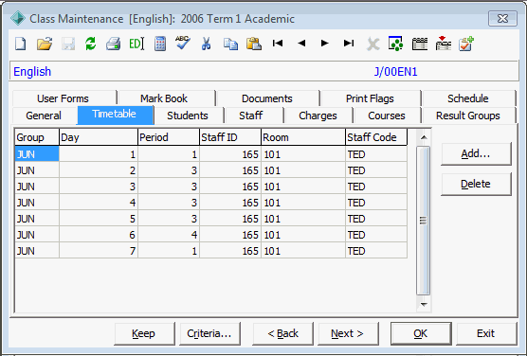
Task: Click Staff ID 165 in Day 4 row
Action: 230,203
